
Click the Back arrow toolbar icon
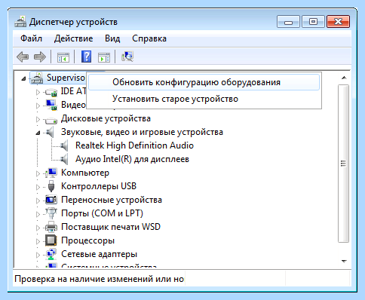(23, 57)
